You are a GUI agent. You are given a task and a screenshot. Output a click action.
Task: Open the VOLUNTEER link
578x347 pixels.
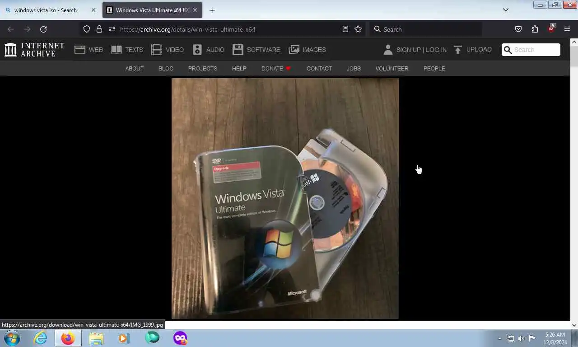[392, 69]
